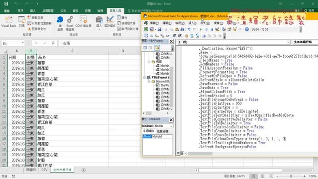Click the insert function fx icon
The width and height of the screenshot is (318, 179).
53,43
